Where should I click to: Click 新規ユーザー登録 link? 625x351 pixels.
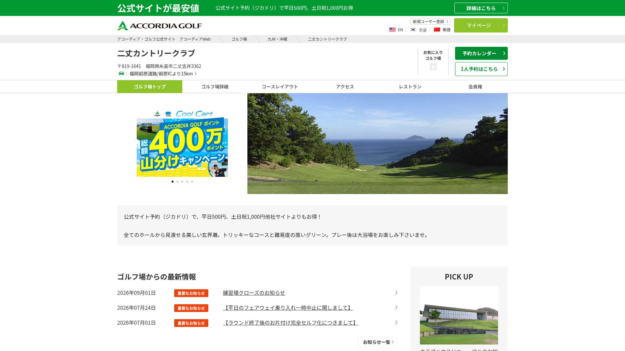pos(430,21)
